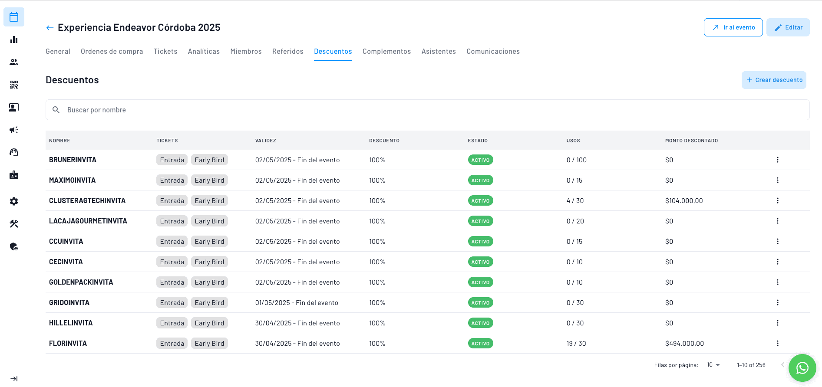Open the tools wrench sidebar icon

point(14,224)
